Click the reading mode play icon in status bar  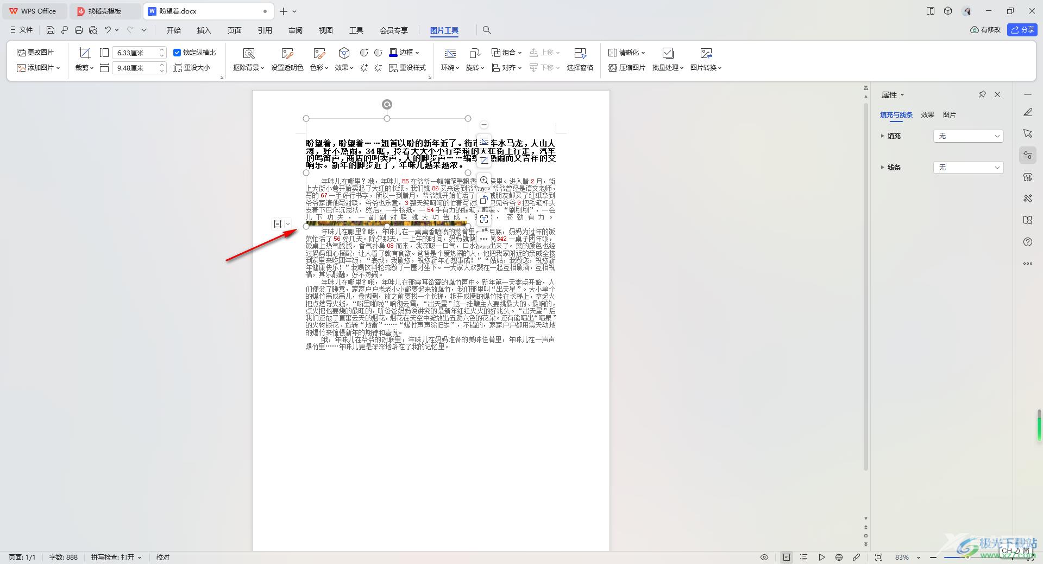(x=821, y=557)
